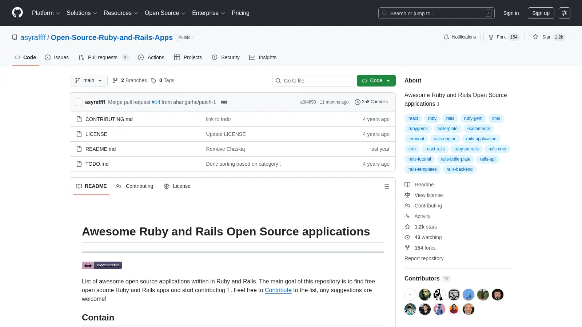The width and height of the screenshot is (582, 327).
Task: Open the bald smiling contributor avatar
Action: click(469, 309)
